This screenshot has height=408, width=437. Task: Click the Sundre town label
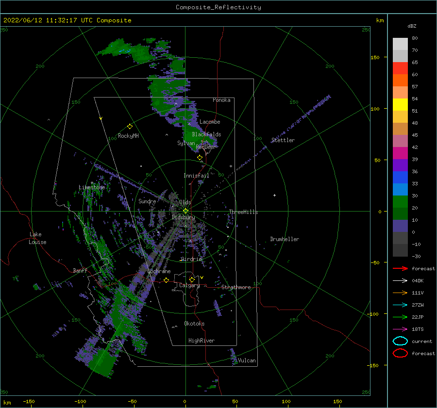147,201
